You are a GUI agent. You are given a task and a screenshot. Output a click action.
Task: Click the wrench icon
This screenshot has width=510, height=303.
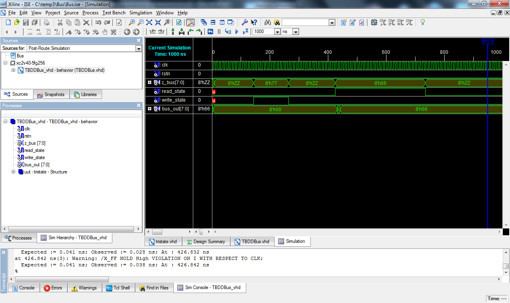pos(245,22)
